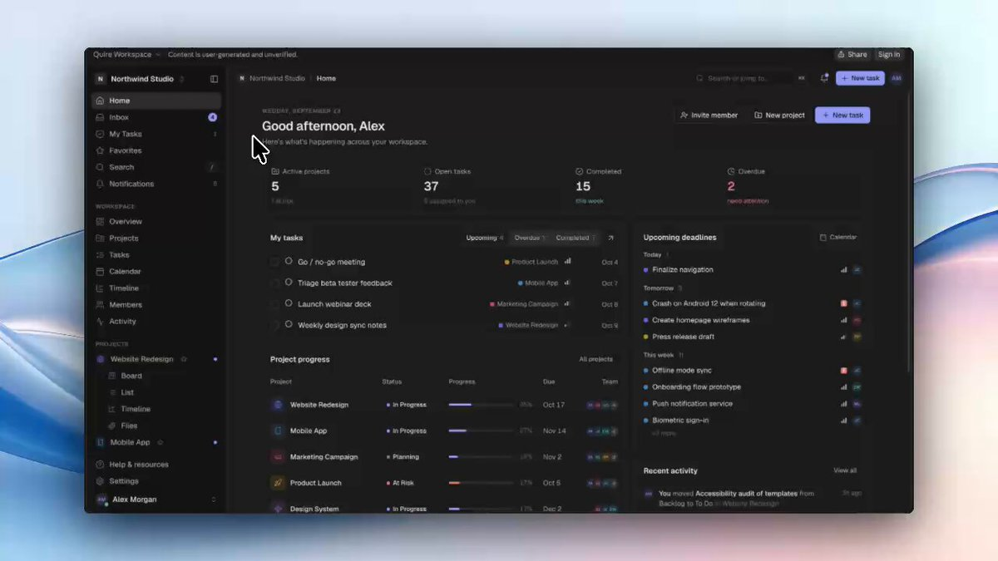Click the Invite member button
The height and width of the screenshot is (561, 998).
tap(709, 116)
